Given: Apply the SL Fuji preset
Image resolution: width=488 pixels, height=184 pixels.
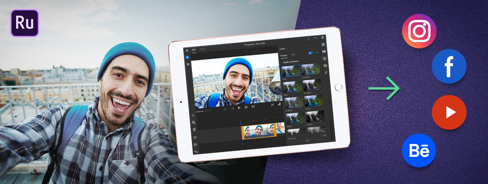Looking at the screenshot, I should click(x=313, y=100).
